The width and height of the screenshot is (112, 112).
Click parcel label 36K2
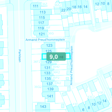tap(56, 72)
